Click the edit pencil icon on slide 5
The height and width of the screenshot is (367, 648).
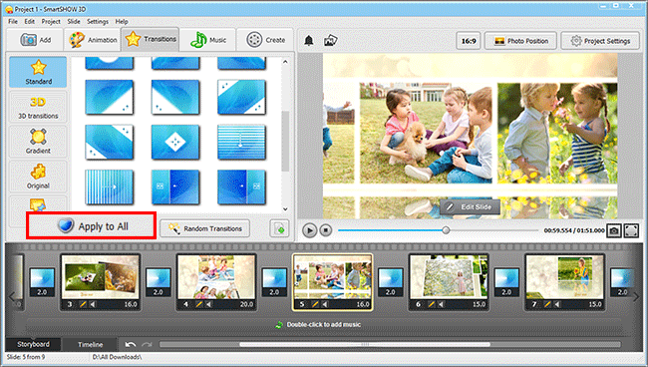[x=315, y=304]
